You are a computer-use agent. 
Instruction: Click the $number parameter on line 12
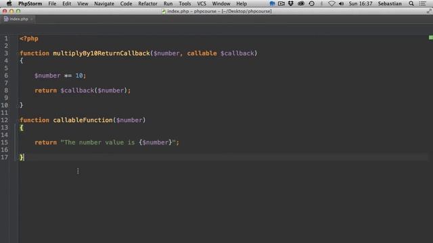129,120
